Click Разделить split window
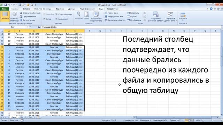Screen dimensions: 223x125 [133, 13]
